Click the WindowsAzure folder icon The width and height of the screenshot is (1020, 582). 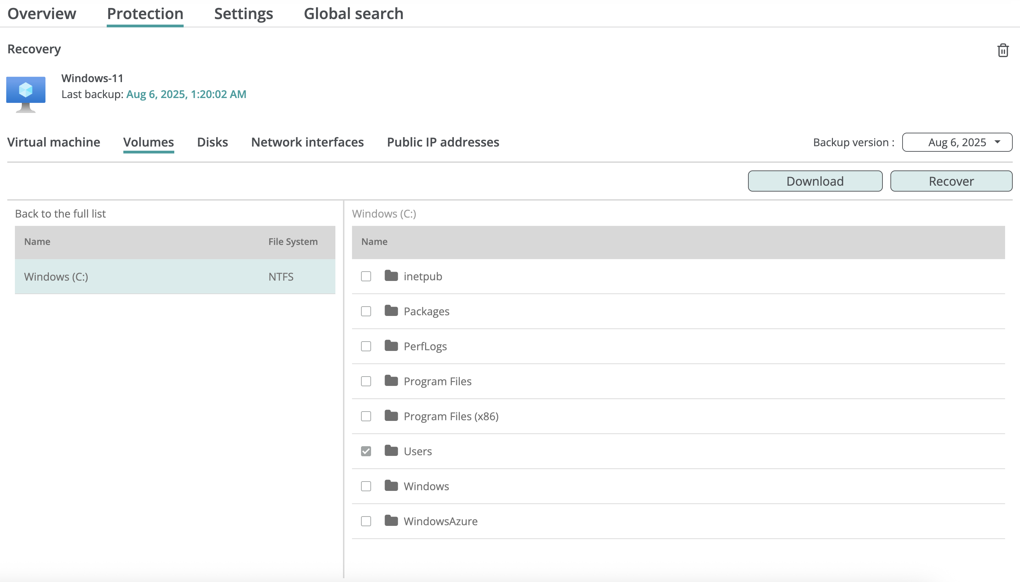391,521
